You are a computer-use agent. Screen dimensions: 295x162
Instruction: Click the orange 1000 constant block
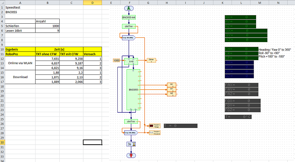coord(117,60)
